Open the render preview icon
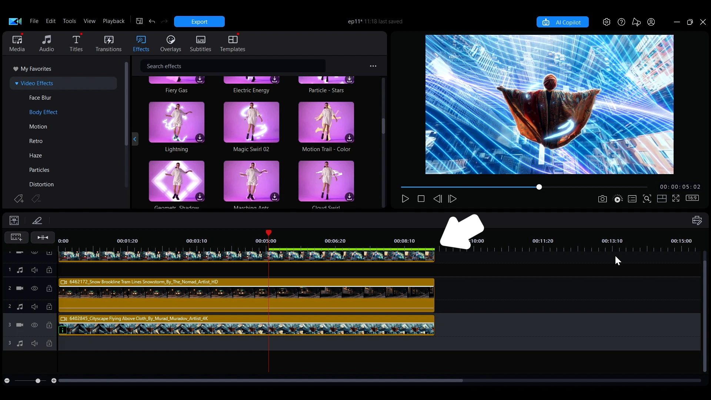This screenshot has width=711, height=400. point(618,199)
